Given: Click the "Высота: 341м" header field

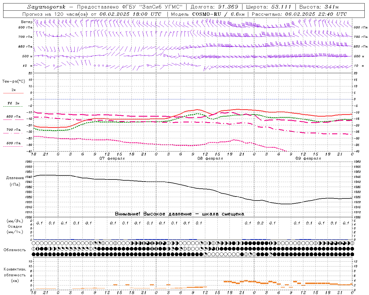Looking at the screenshot, I should 319,7.
